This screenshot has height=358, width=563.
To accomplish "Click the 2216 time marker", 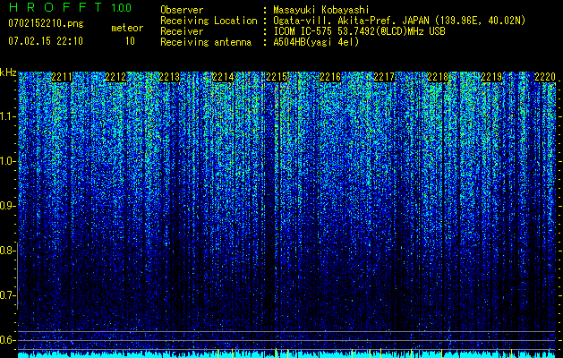I will pos(330,77).
